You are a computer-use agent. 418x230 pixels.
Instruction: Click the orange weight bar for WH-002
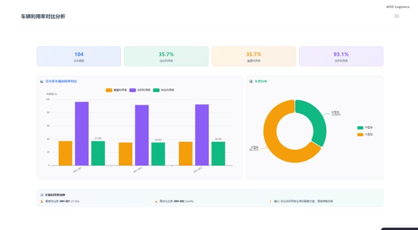pyautogui.click(x=126, y=154)
